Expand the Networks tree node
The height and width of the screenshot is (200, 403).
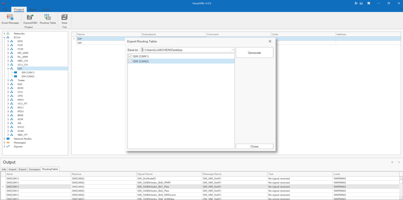pyautogui.click(x=4, y=34)
